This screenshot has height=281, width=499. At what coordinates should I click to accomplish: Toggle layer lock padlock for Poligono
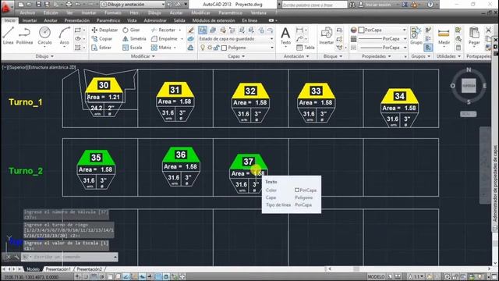coord(217,48)
